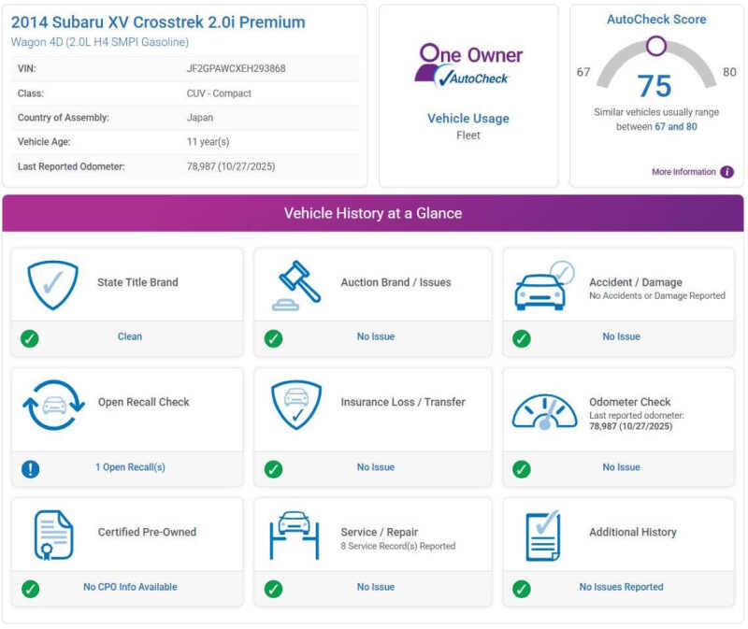Screen dimensions: 748x629
Task: Click the Auction Brand gavel icon
Action: (295, 285)
